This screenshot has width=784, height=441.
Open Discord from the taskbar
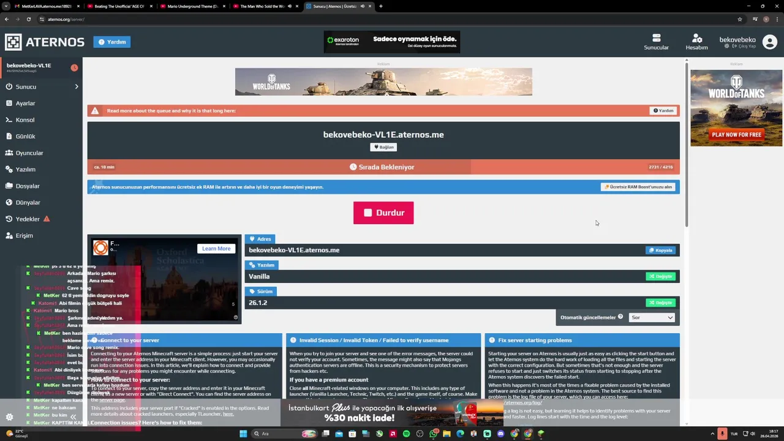click(x=500, y=434)
